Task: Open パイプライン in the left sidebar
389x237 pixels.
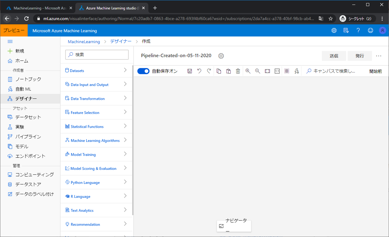Action: [28, 137]
